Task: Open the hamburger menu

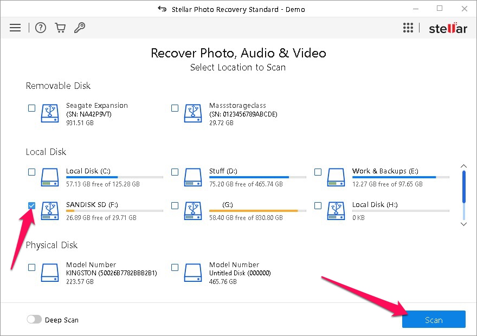Action: point(15,28)
